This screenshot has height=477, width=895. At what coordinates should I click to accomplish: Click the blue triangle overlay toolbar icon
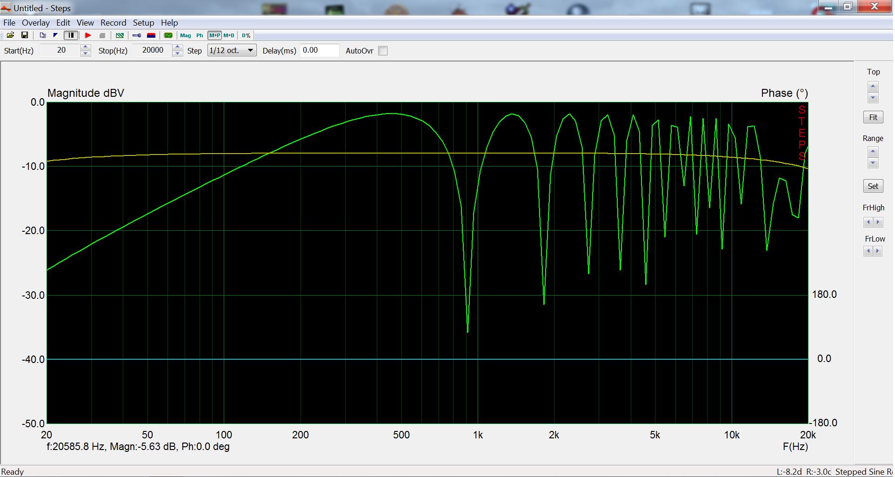[55, 35]
